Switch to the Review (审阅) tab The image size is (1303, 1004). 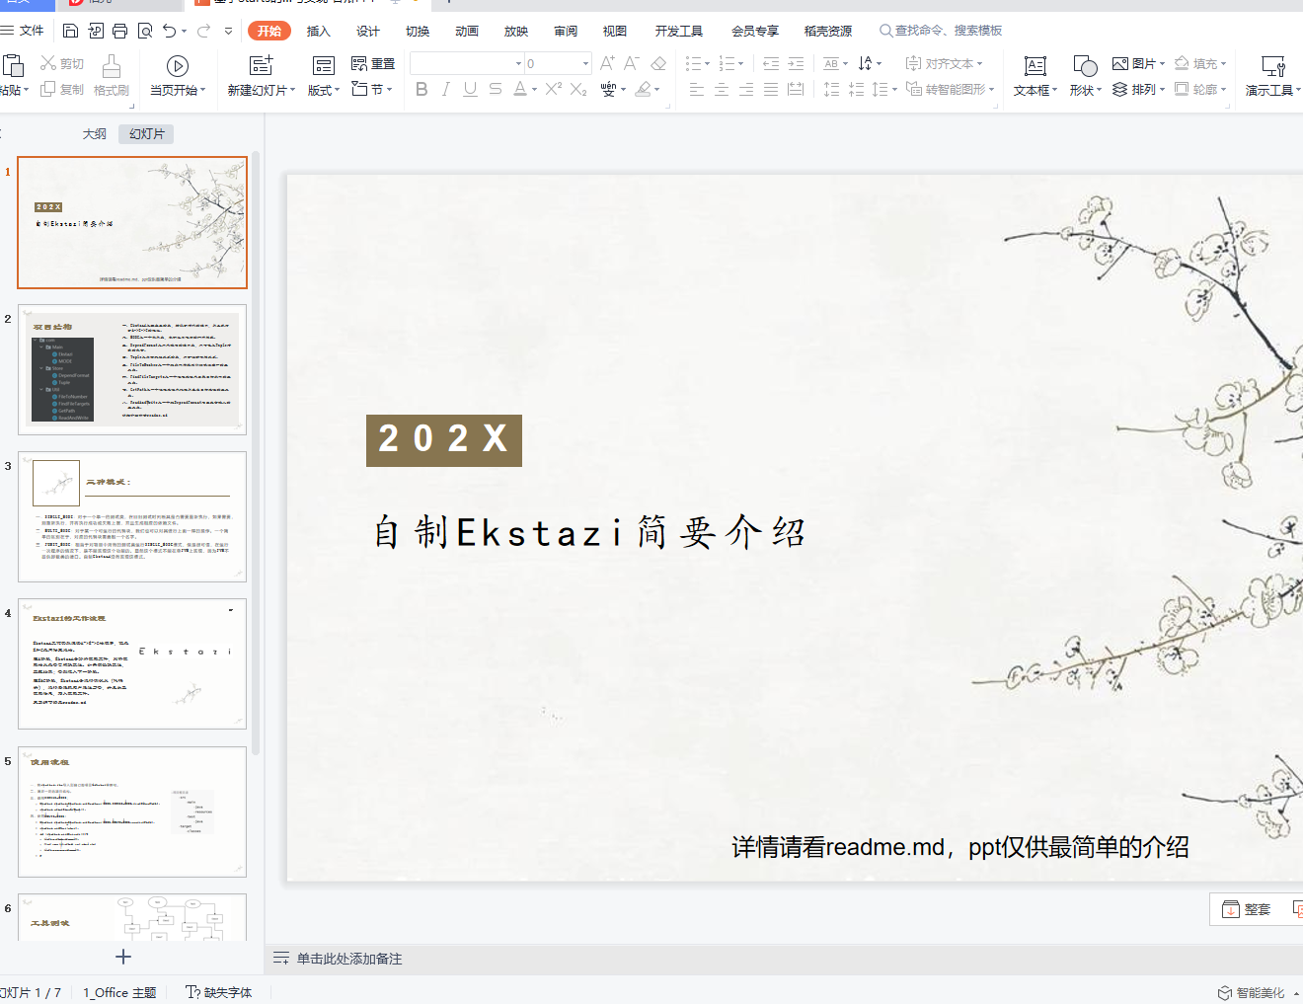(x=566, y=31)
